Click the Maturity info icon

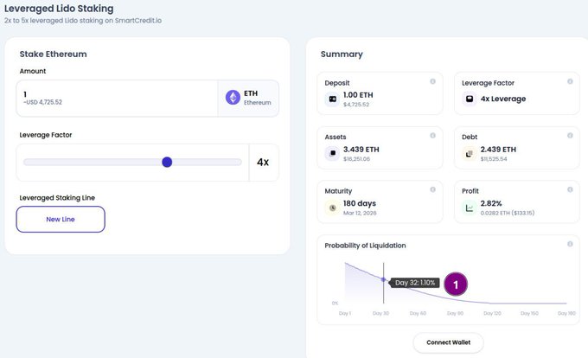click(432, 189)
